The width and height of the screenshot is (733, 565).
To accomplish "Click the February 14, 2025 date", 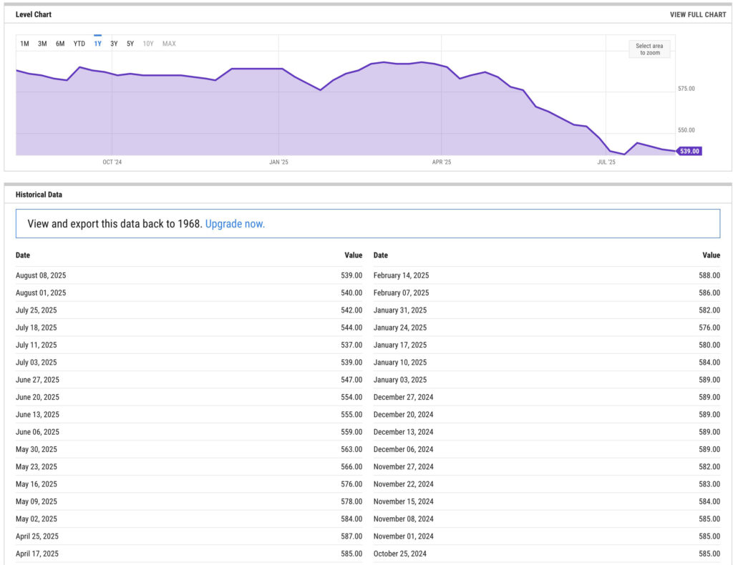I will tap(401, 275).
